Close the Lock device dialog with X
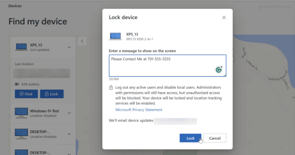The height and width of the screenshot is (155, 295). point(224,18)
